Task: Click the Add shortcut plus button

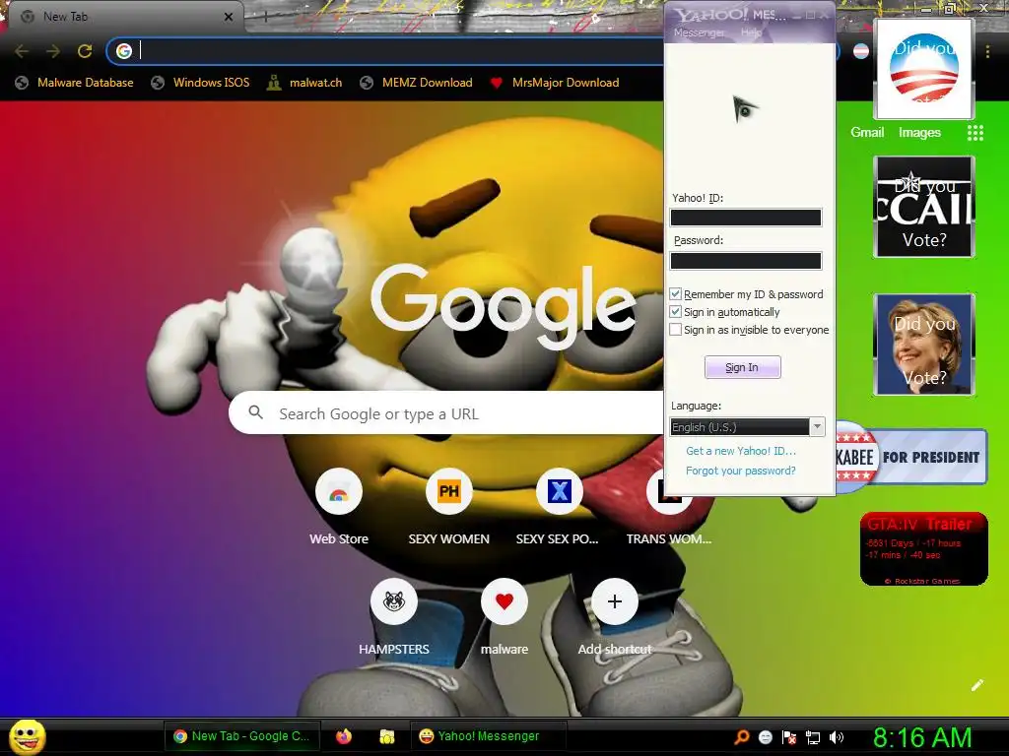Action: 615,601
